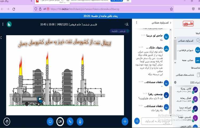200x128 pixels.
Task: Click the slide fullscreen icon at edge
Action: point(1,37)
